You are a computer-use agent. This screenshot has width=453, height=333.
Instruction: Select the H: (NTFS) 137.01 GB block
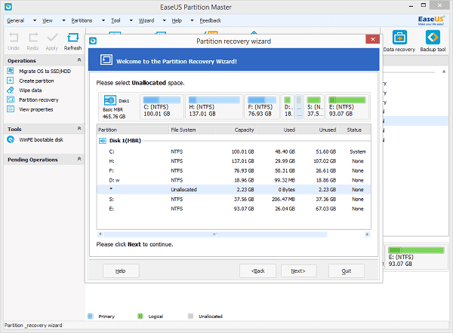(x=214, y=107)
